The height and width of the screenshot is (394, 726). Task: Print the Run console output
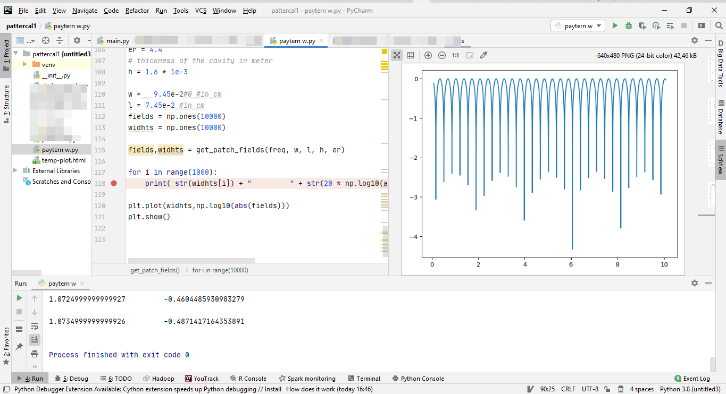(35, 354)
